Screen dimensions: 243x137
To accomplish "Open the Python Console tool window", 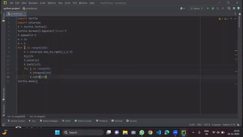I will click(83, 121).
